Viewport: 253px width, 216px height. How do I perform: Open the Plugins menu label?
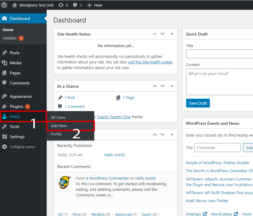[x=16, y=106]
